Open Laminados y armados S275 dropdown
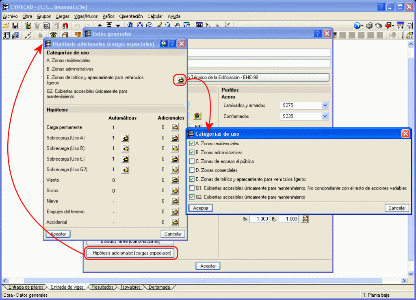Viewport: 416px width, 300px height. click(325, 105)
